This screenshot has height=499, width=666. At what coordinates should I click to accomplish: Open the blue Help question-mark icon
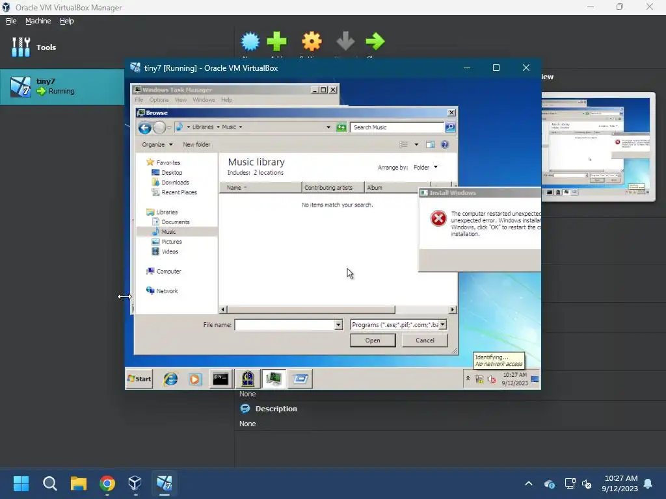(x=445, y=145)
